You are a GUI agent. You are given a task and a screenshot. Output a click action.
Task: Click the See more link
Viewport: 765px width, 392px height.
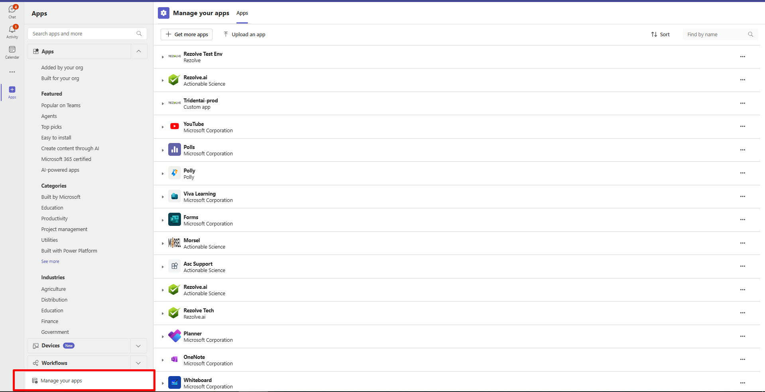pyautogui.click(x=50, y=262)
